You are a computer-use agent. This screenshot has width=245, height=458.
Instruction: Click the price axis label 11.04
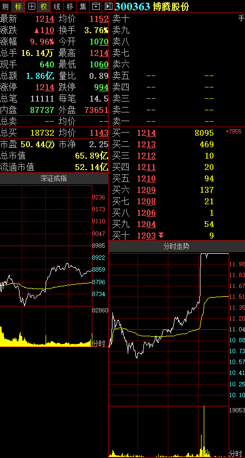(237, 329)
